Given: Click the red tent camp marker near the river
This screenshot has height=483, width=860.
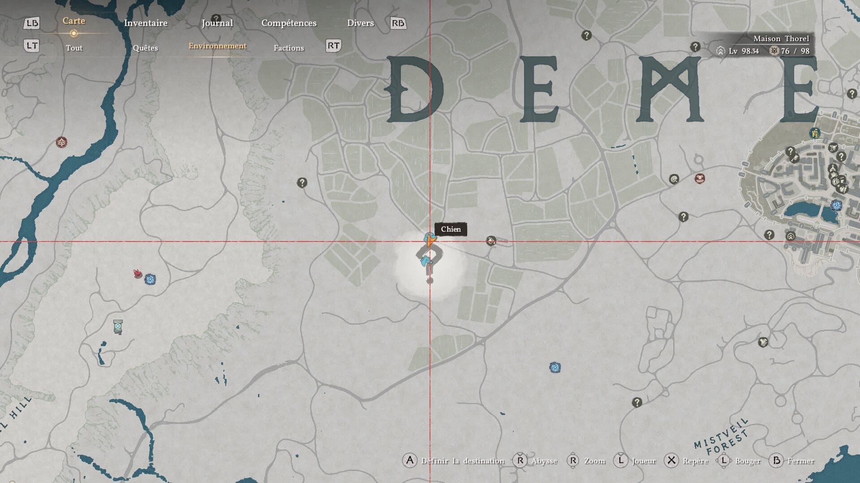Looking at the screenshot, I should tap(62, 143).
